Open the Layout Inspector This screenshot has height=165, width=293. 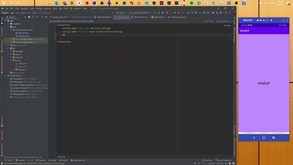tap(223, 160)
